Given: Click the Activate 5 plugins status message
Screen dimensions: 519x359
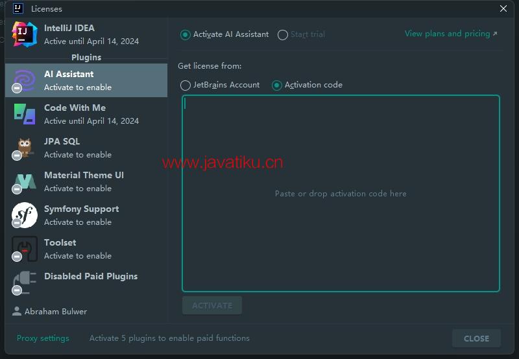Looking at the screenshot, I should click(169, 338).
